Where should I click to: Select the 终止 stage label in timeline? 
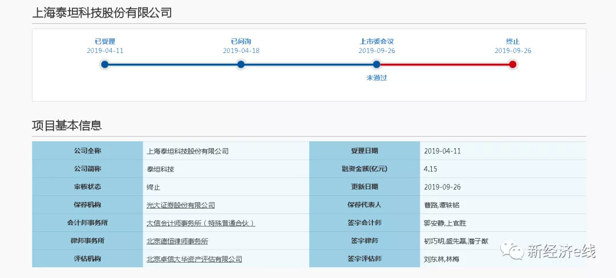(x=513, y=41)
